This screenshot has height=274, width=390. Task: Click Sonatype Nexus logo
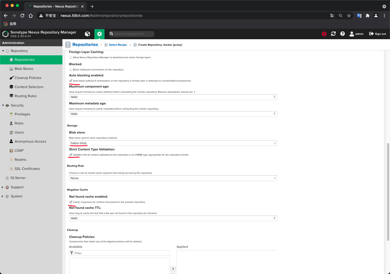click(5, 34)
